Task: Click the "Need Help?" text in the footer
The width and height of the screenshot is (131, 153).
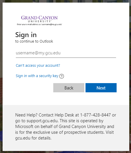Action: [x=26, y=115]
